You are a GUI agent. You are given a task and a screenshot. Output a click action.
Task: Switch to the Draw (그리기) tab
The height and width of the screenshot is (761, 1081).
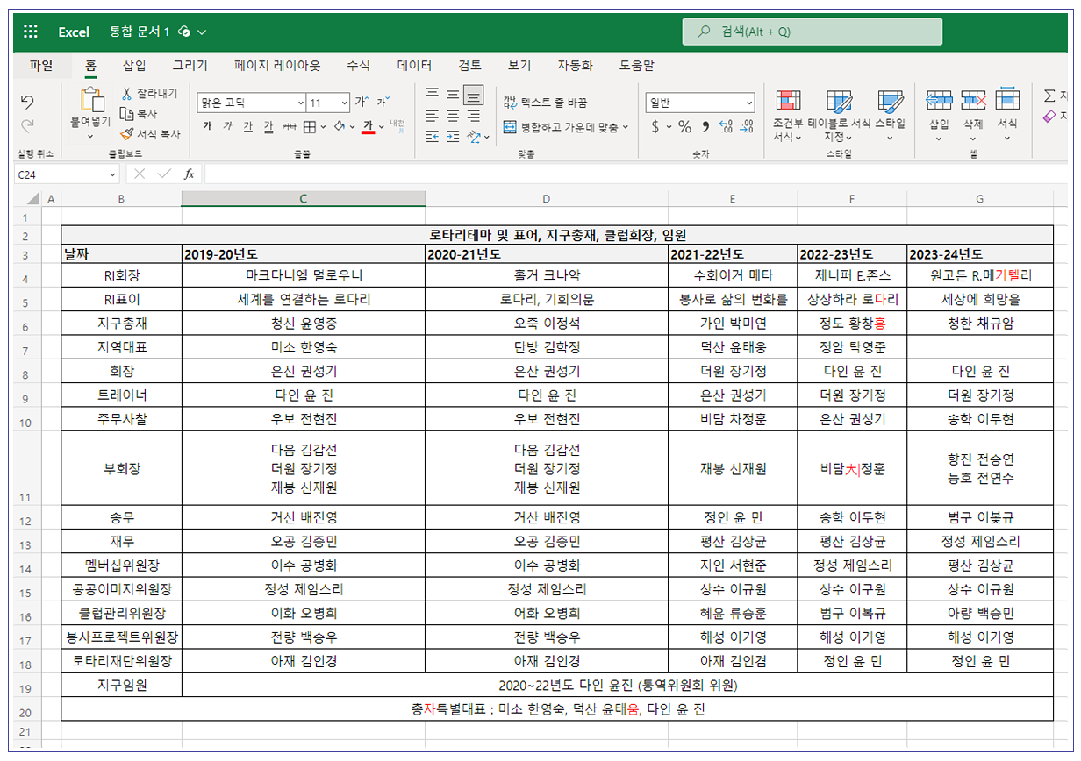tap(190, 65)
